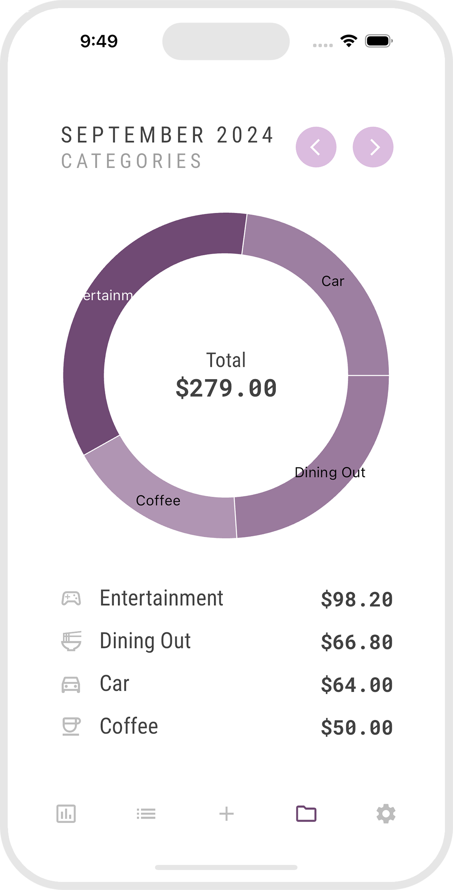
Task: Tap the Dining Out bowl icon
Action: click(71, 641)
